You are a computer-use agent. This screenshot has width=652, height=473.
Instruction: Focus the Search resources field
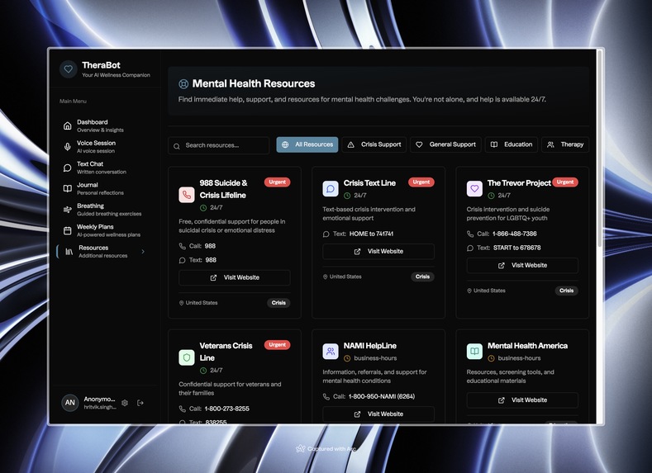[219, 145]
